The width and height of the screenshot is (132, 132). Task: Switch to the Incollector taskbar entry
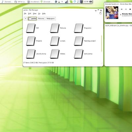coord(33,2)
